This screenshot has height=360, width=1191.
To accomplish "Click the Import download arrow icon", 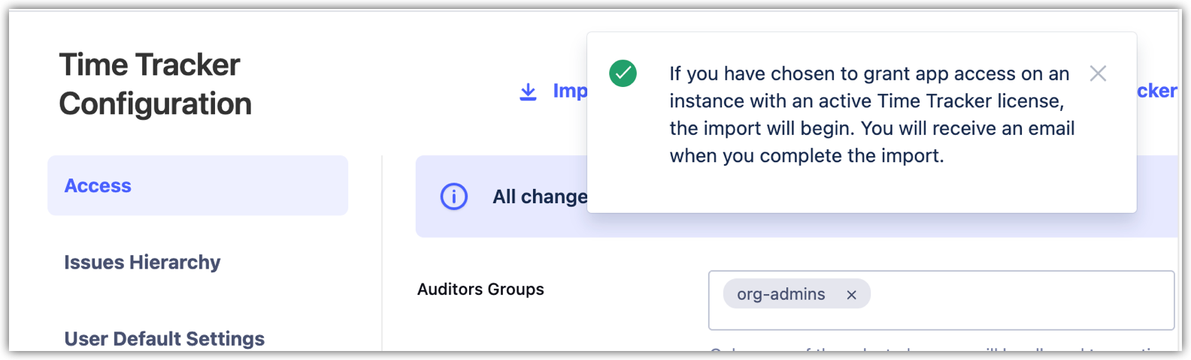I will (528, 91).
